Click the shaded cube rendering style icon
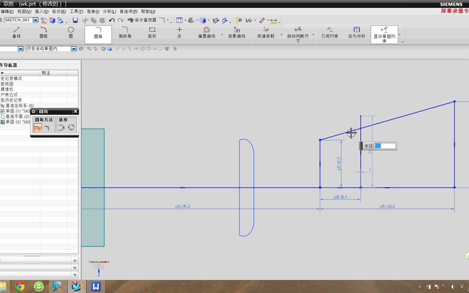Image resolution: width=469 pixels, height=293 pixels. point(203,20)
